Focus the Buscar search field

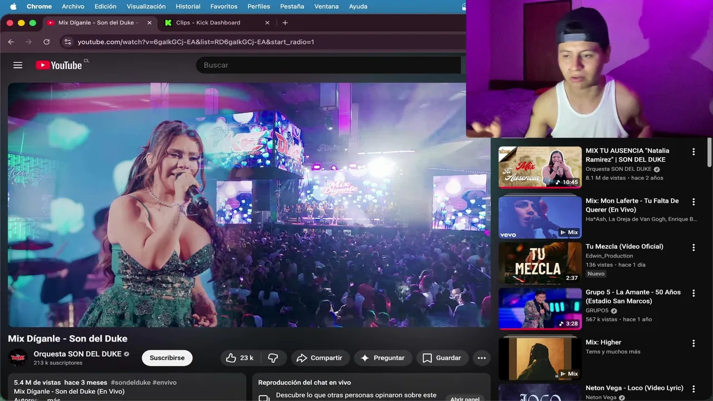329,65
